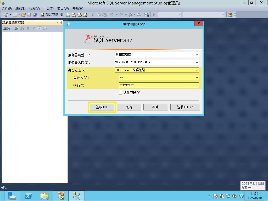Click the Database Engine Query icon
This screenshot has width=268, height=201.
(68, 15)
